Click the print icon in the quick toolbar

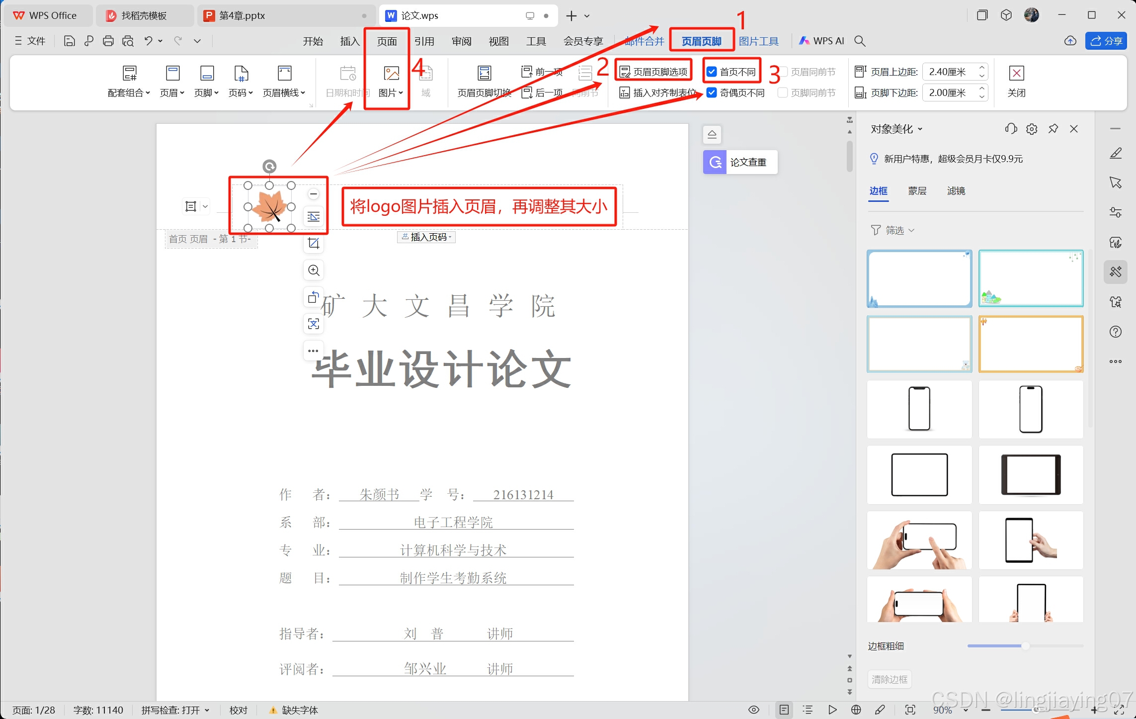click(108, 41)
